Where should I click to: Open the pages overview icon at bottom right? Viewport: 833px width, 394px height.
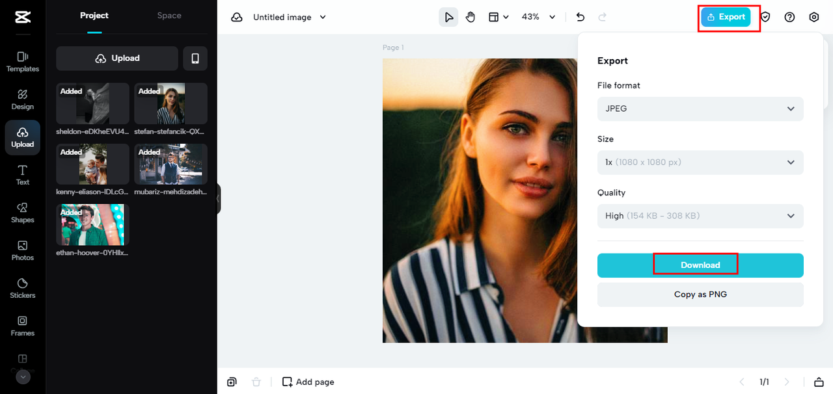[x=818, y=382]
